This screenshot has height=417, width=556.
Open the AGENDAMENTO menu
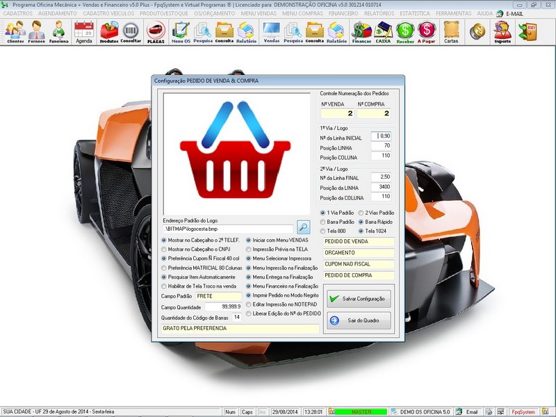[58, 13]
